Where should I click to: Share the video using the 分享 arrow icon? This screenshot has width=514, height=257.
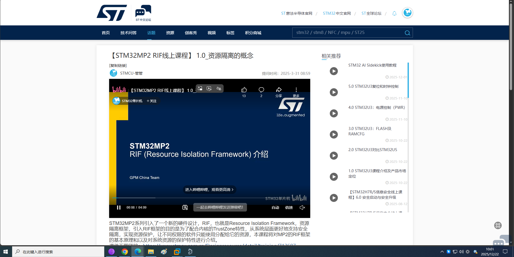click(x=279, y=90)
